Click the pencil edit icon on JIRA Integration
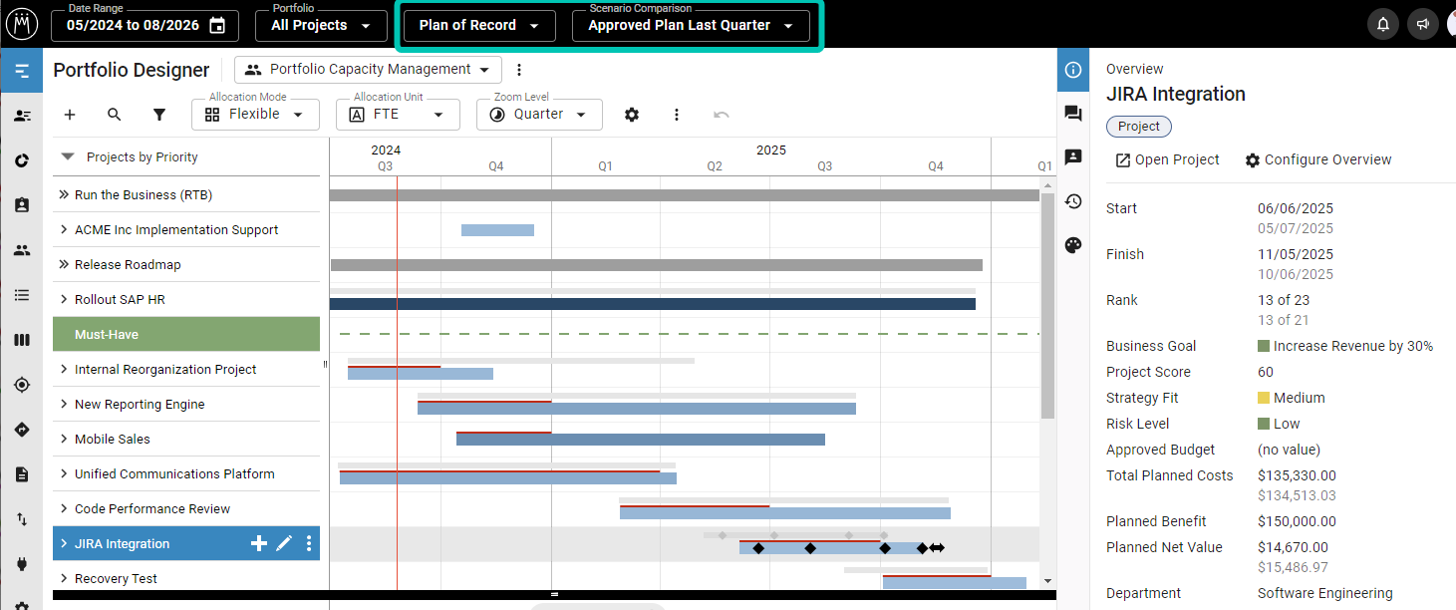The image size is (1456, 610). point(284,543)
